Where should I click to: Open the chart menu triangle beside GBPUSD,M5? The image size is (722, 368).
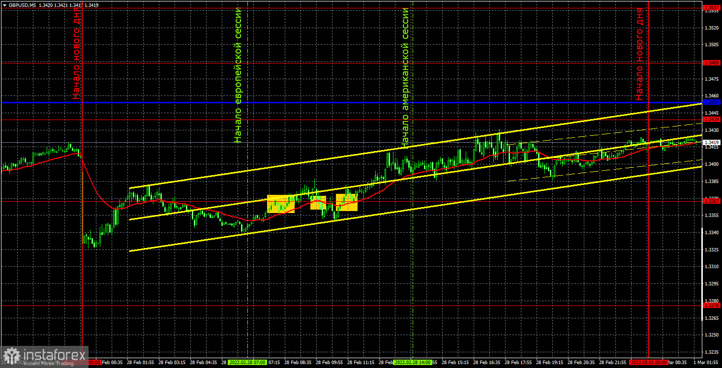[x=4, y=4]
